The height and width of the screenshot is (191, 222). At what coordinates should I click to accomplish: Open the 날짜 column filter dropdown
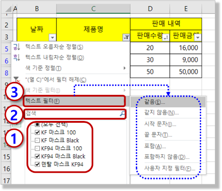(x=52, y=38)
